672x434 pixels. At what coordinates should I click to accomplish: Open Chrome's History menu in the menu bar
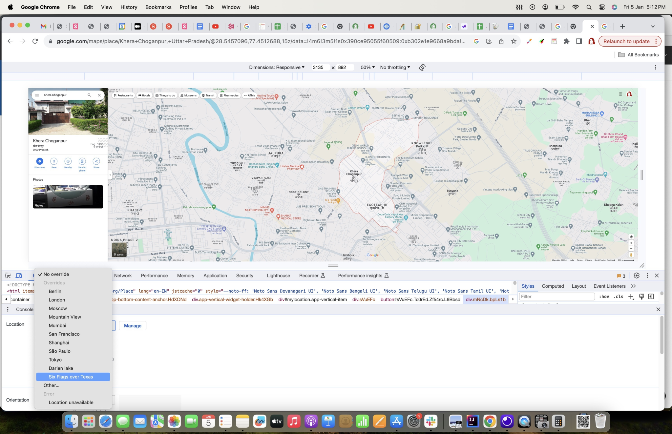click(x=129, y=7)
